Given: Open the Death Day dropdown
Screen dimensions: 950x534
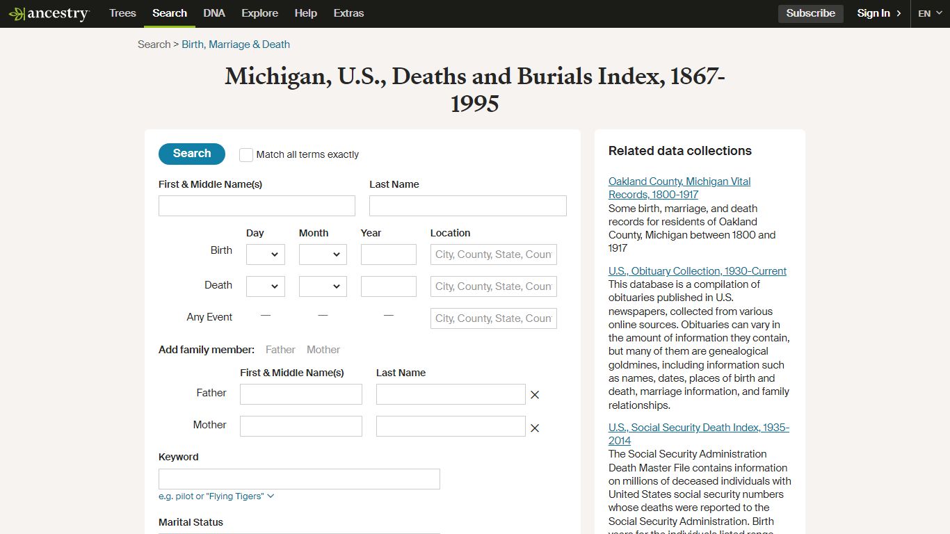Looking at the screenshot, I should [266, 286].
